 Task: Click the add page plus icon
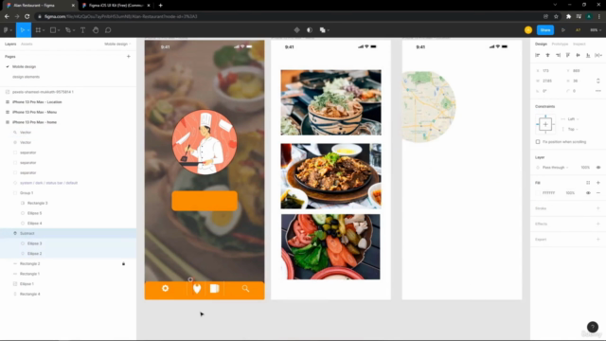[x=129, y=57]
